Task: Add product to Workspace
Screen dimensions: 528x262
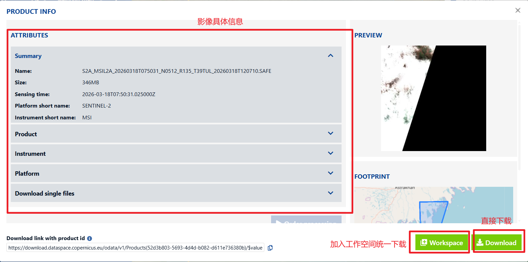Action: 442,242
